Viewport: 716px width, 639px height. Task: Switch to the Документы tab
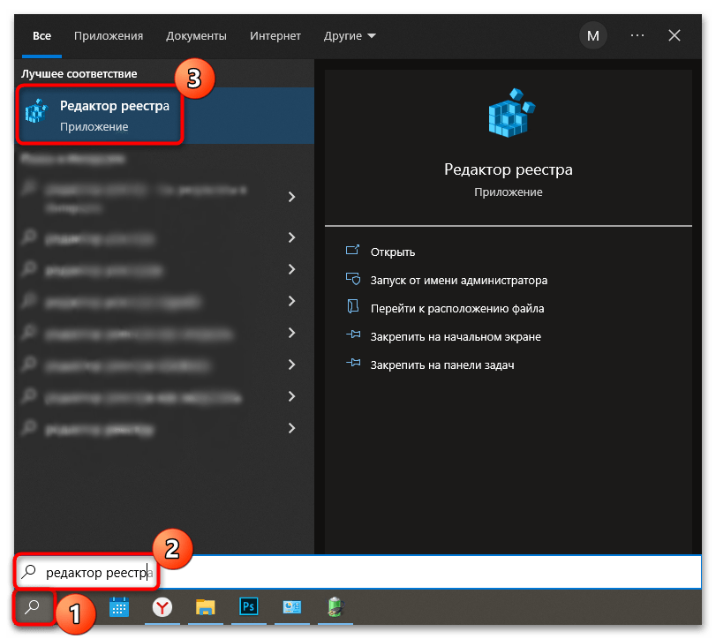coord(196,36)
